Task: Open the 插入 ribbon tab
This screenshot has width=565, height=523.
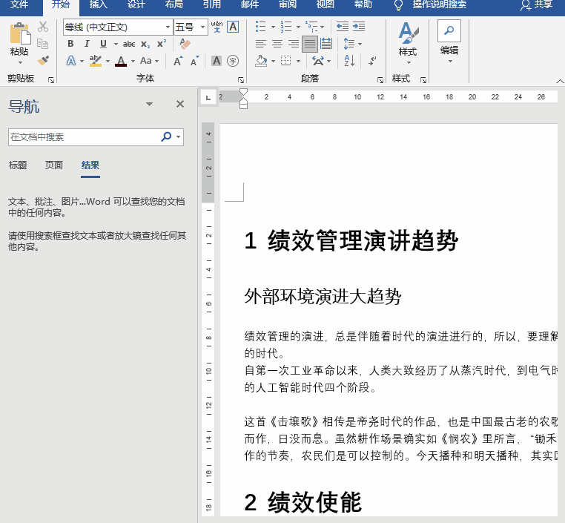Action: click(x=98, y=4)
